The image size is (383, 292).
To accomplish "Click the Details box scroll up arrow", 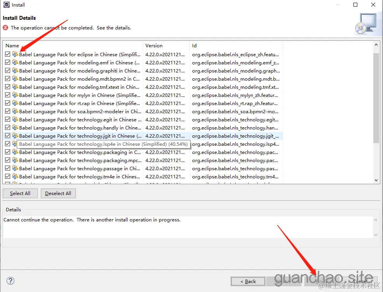I will [x=376, y=220].
